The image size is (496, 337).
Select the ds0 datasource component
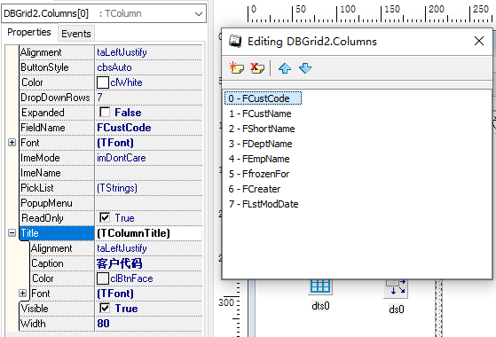[396, 288]
